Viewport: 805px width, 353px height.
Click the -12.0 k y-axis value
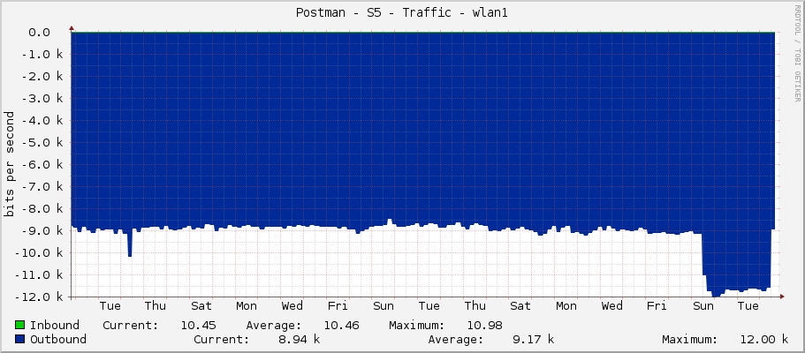pos(39,297)
